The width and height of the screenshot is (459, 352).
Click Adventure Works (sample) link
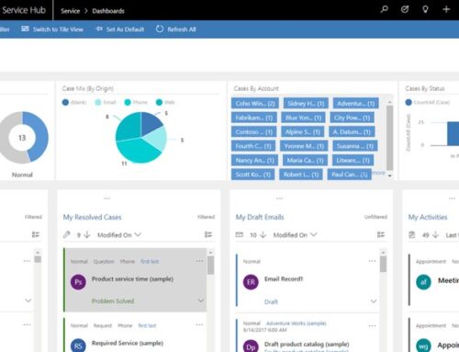(x=297, y=324)
